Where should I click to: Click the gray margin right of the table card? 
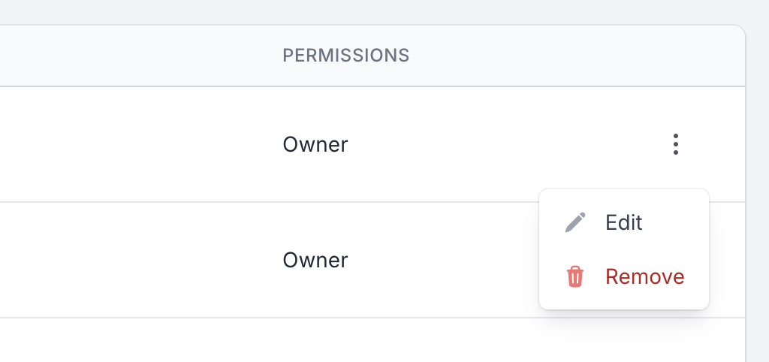[758, 196]
